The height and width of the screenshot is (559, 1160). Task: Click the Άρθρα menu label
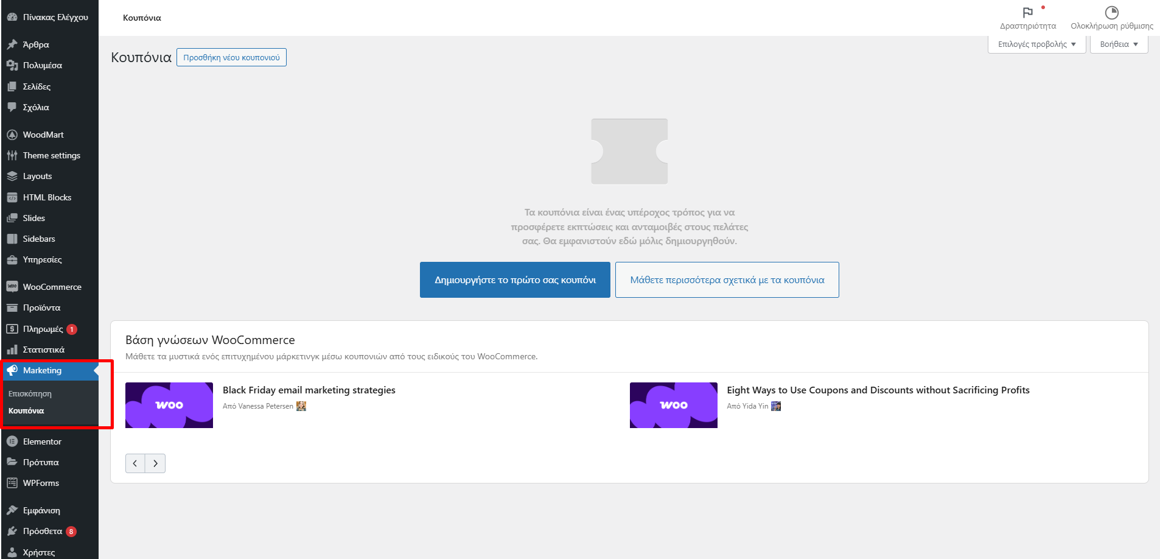(x=36, y=44)
